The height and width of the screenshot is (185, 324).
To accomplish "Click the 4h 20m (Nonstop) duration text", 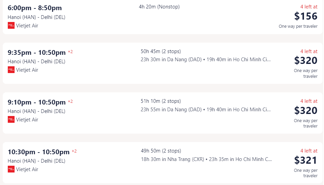I will pyautogui.click(x=159, y=7).
